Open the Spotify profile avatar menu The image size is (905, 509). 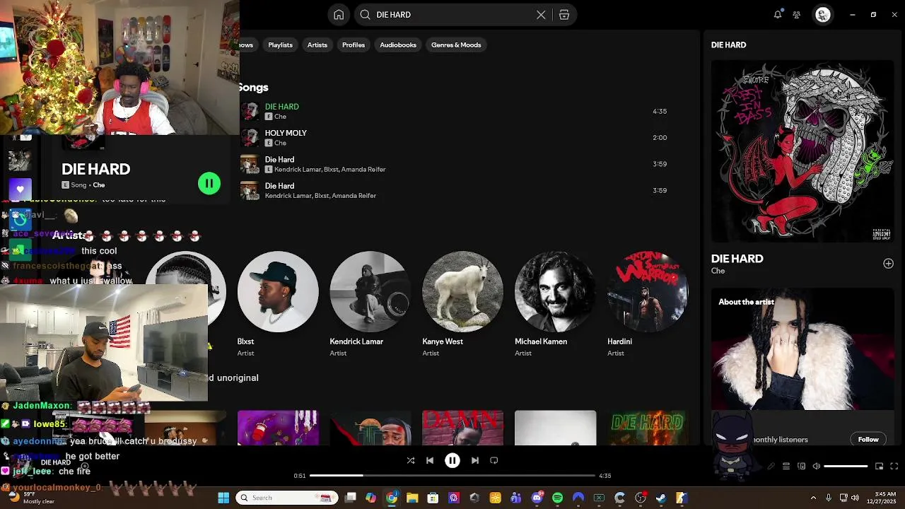pos(822,14)
